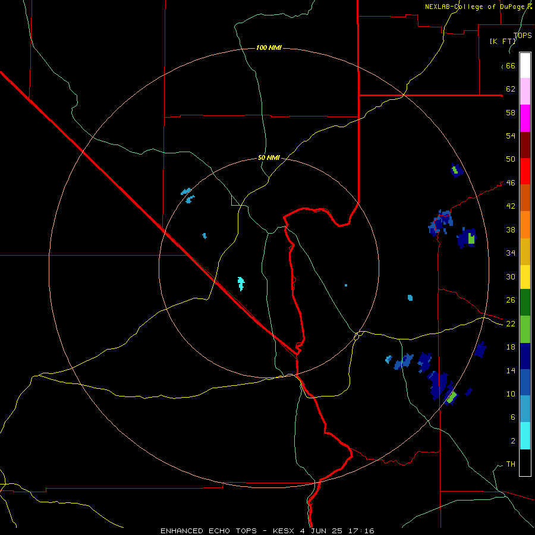Click the "K FT" units label
535x535 pixels.
pyautogui.click(x=503, y=41)
